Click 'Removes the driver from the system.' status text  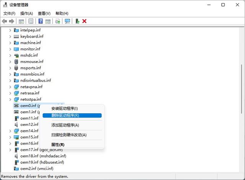click(x=34, y=177)
